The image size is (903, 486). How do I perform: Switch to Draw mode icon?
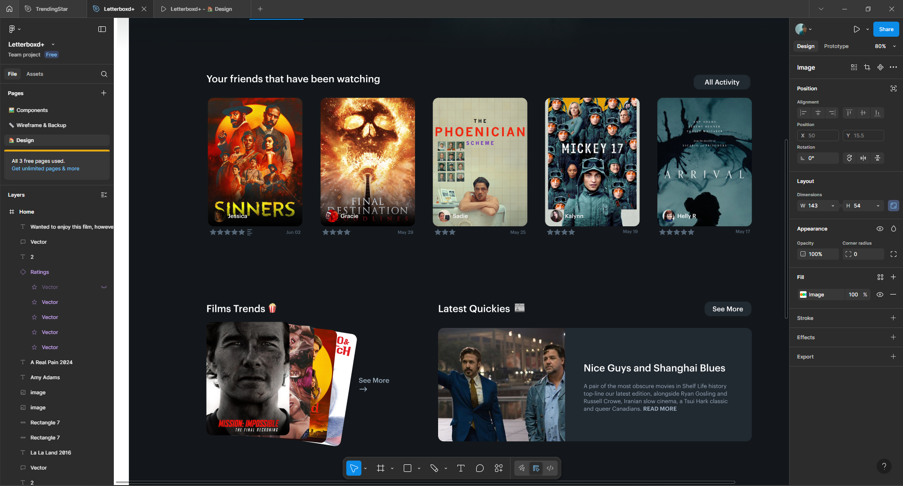coord(522,468)
